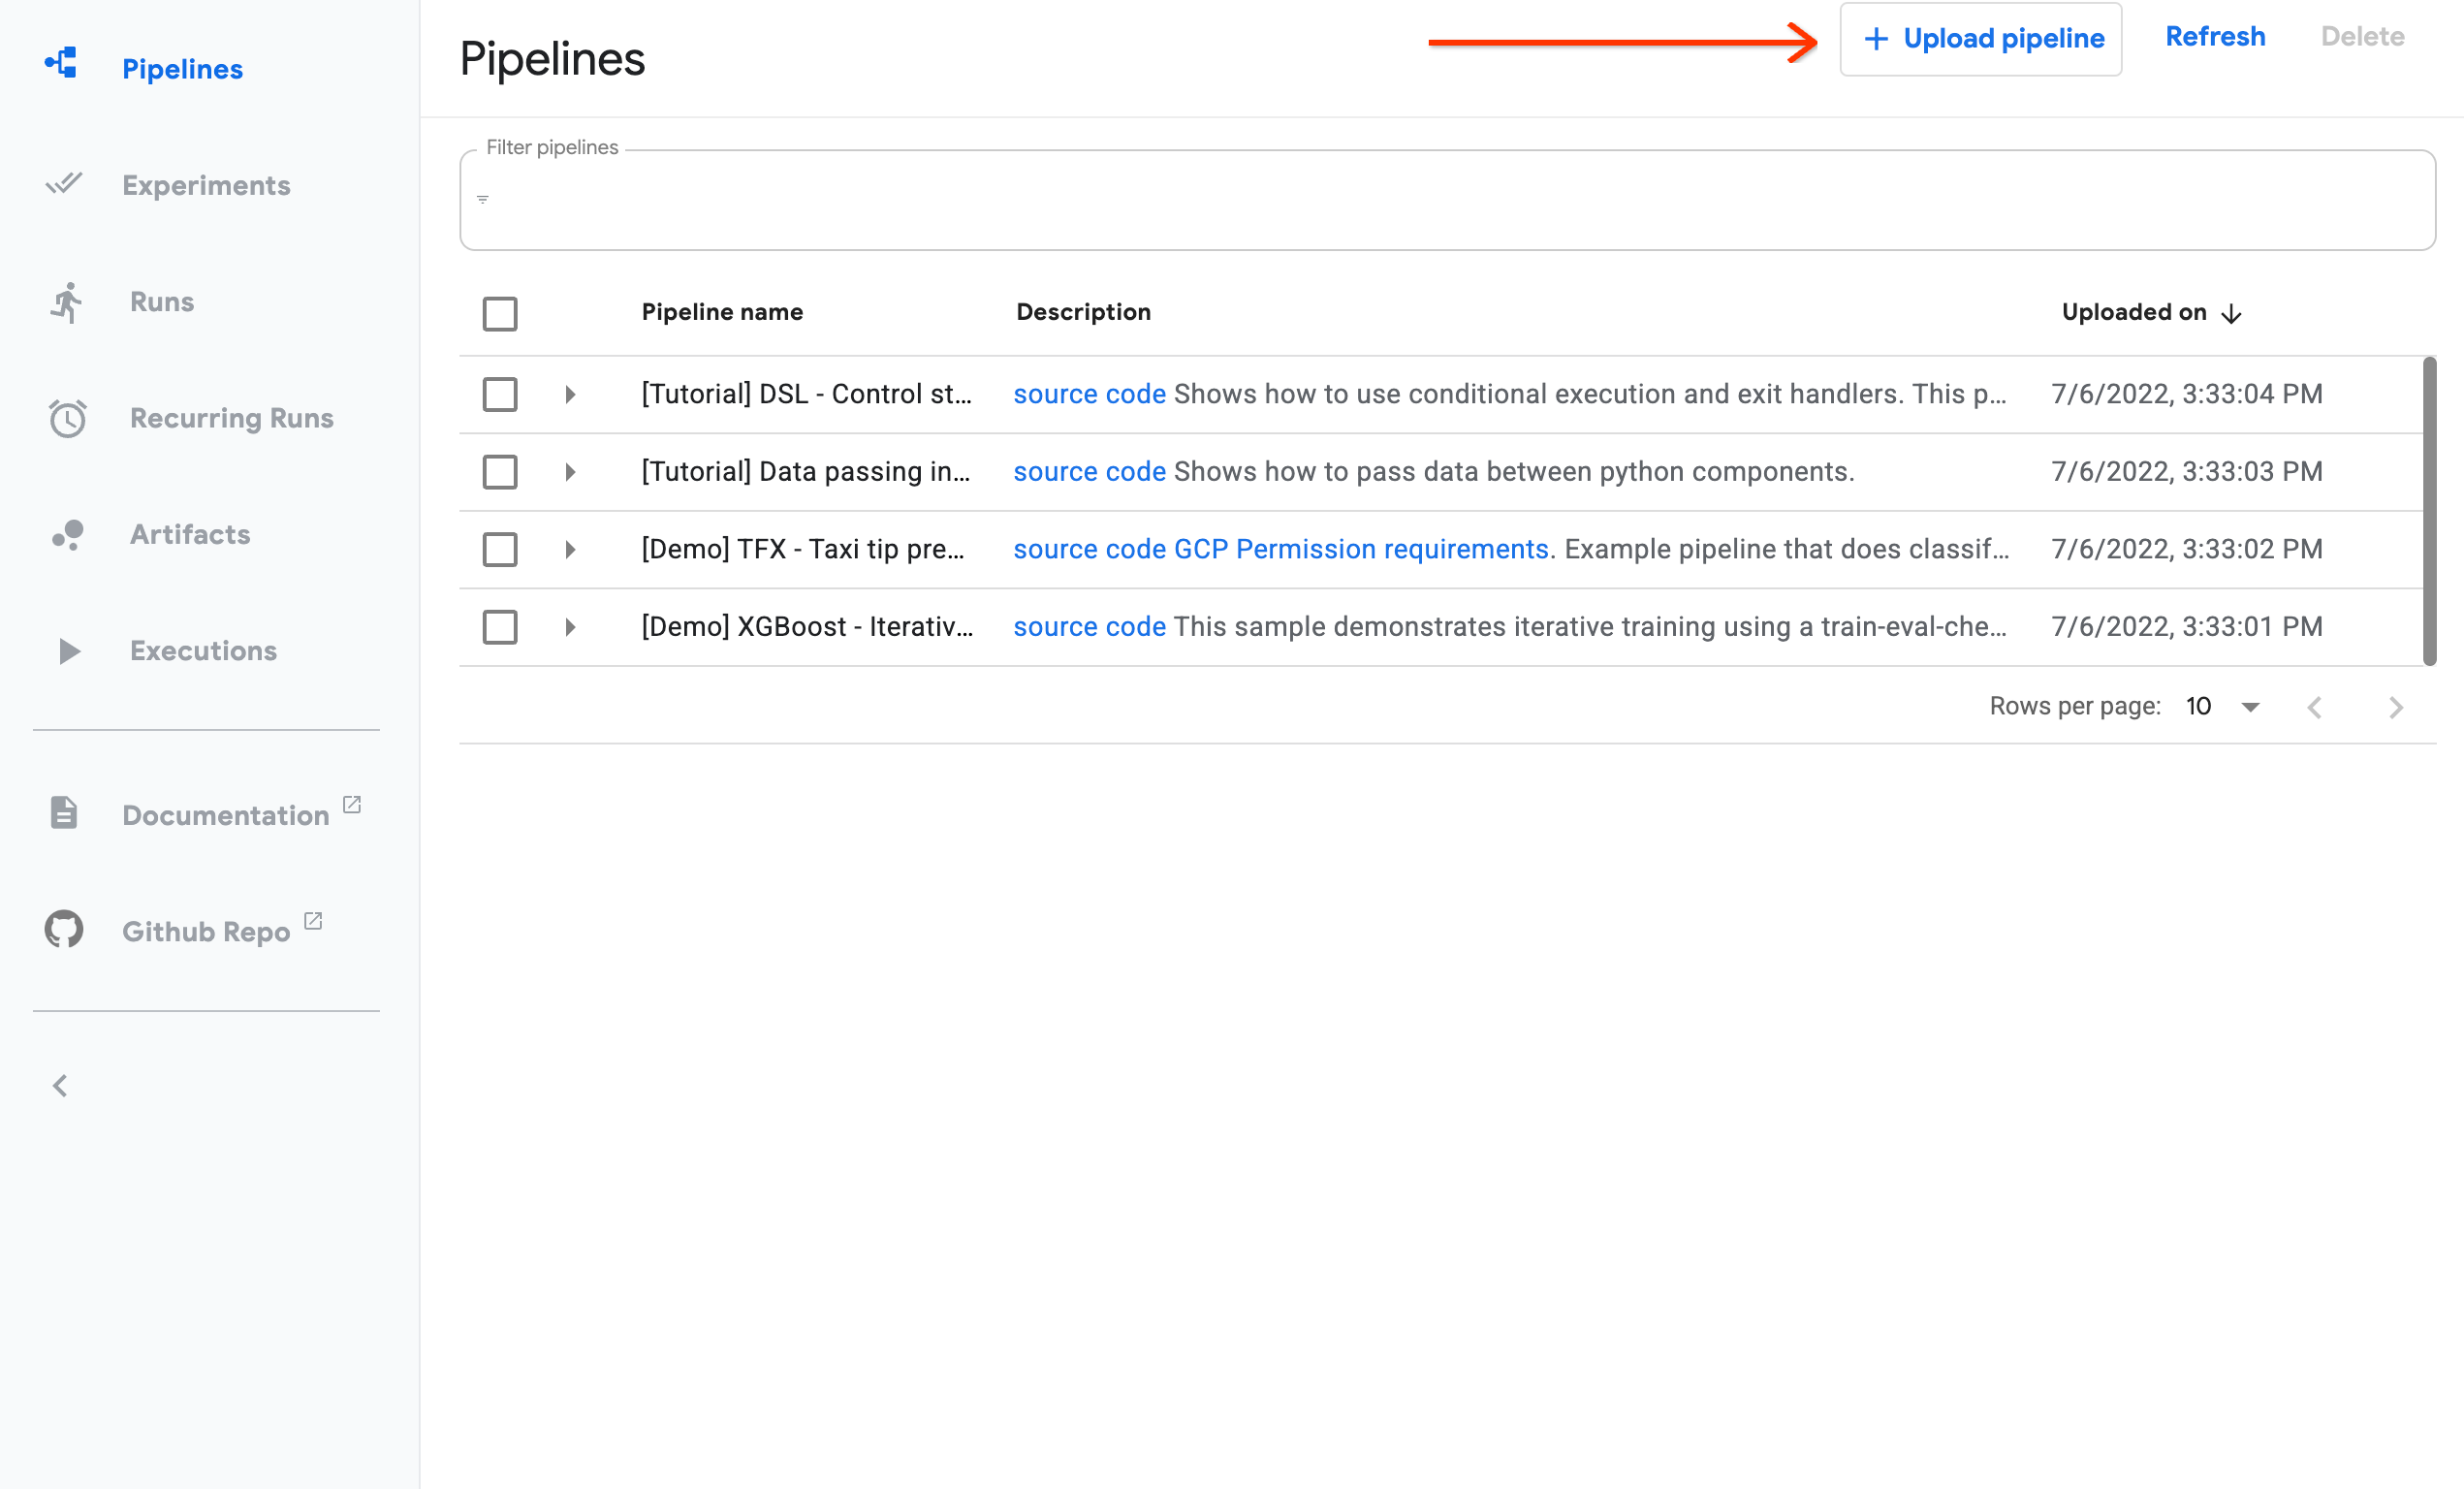Refresh the pipelines list
The image size is (2464, 1489).
pos(2215,36)
